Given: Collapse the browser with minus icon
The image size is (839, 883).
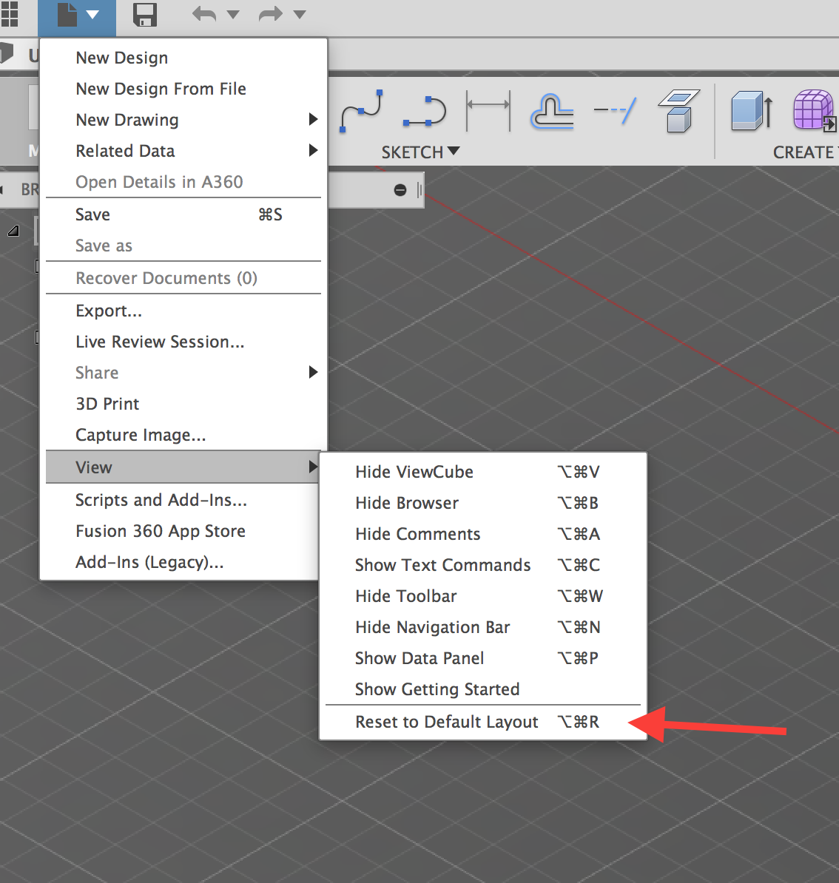Looking at the screenshot, I should click(x=400, y=190).
